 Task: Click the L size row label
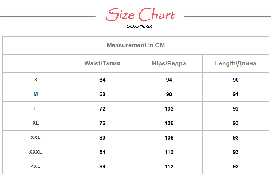pos(36,108)
